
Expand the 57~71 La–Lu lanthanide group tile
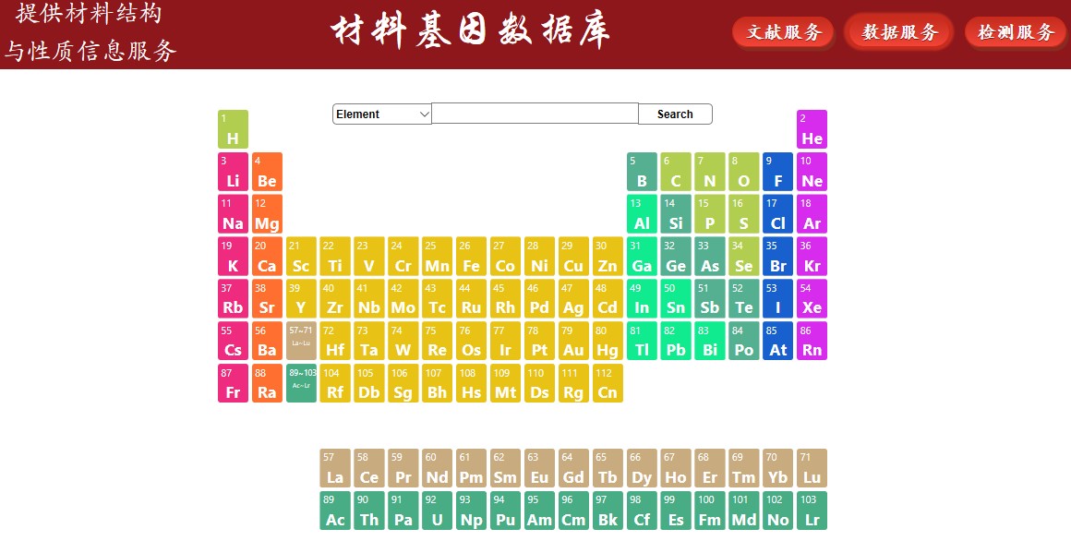pos(301,341)
